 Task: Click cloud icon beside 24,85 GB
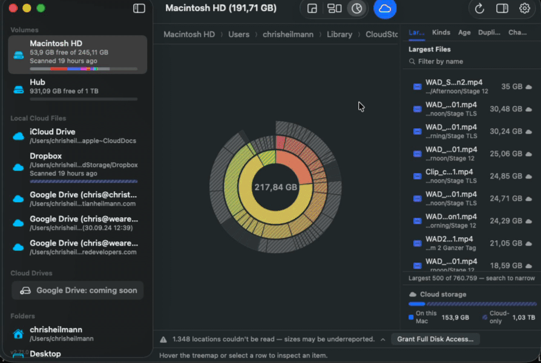(528, 176)
